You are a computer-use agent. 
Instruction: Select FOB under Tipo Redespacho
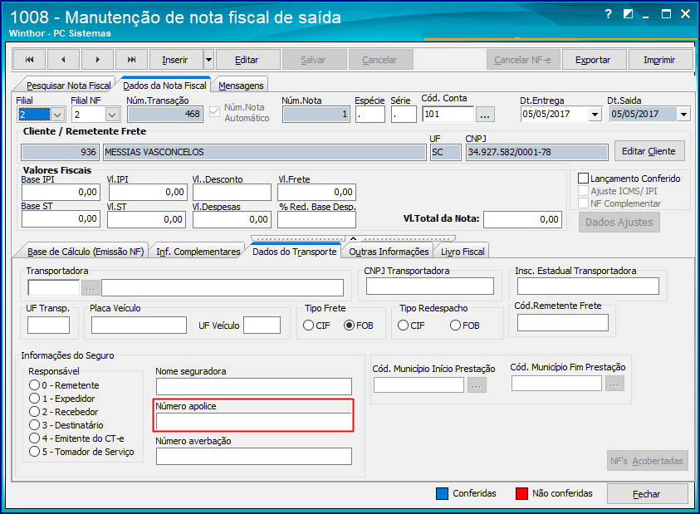(455, 326)
